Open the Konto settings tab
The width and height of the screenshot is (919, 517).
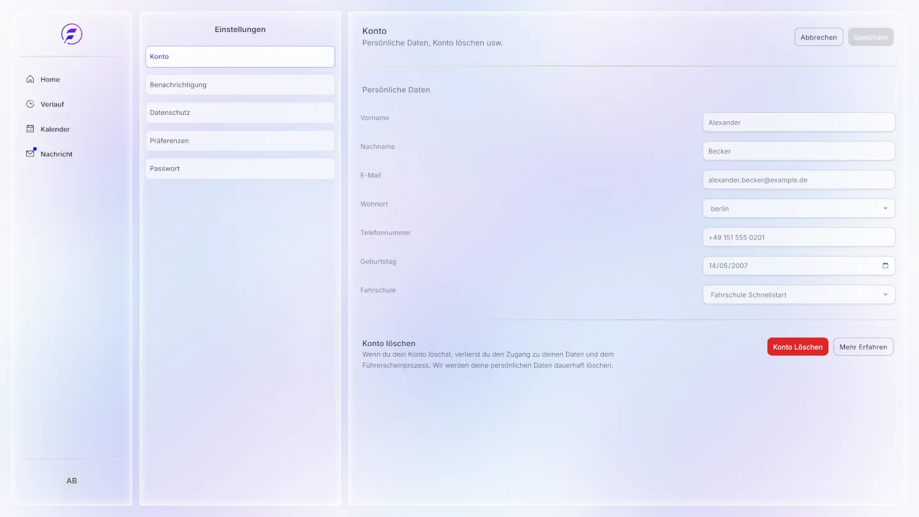[240, 57]
